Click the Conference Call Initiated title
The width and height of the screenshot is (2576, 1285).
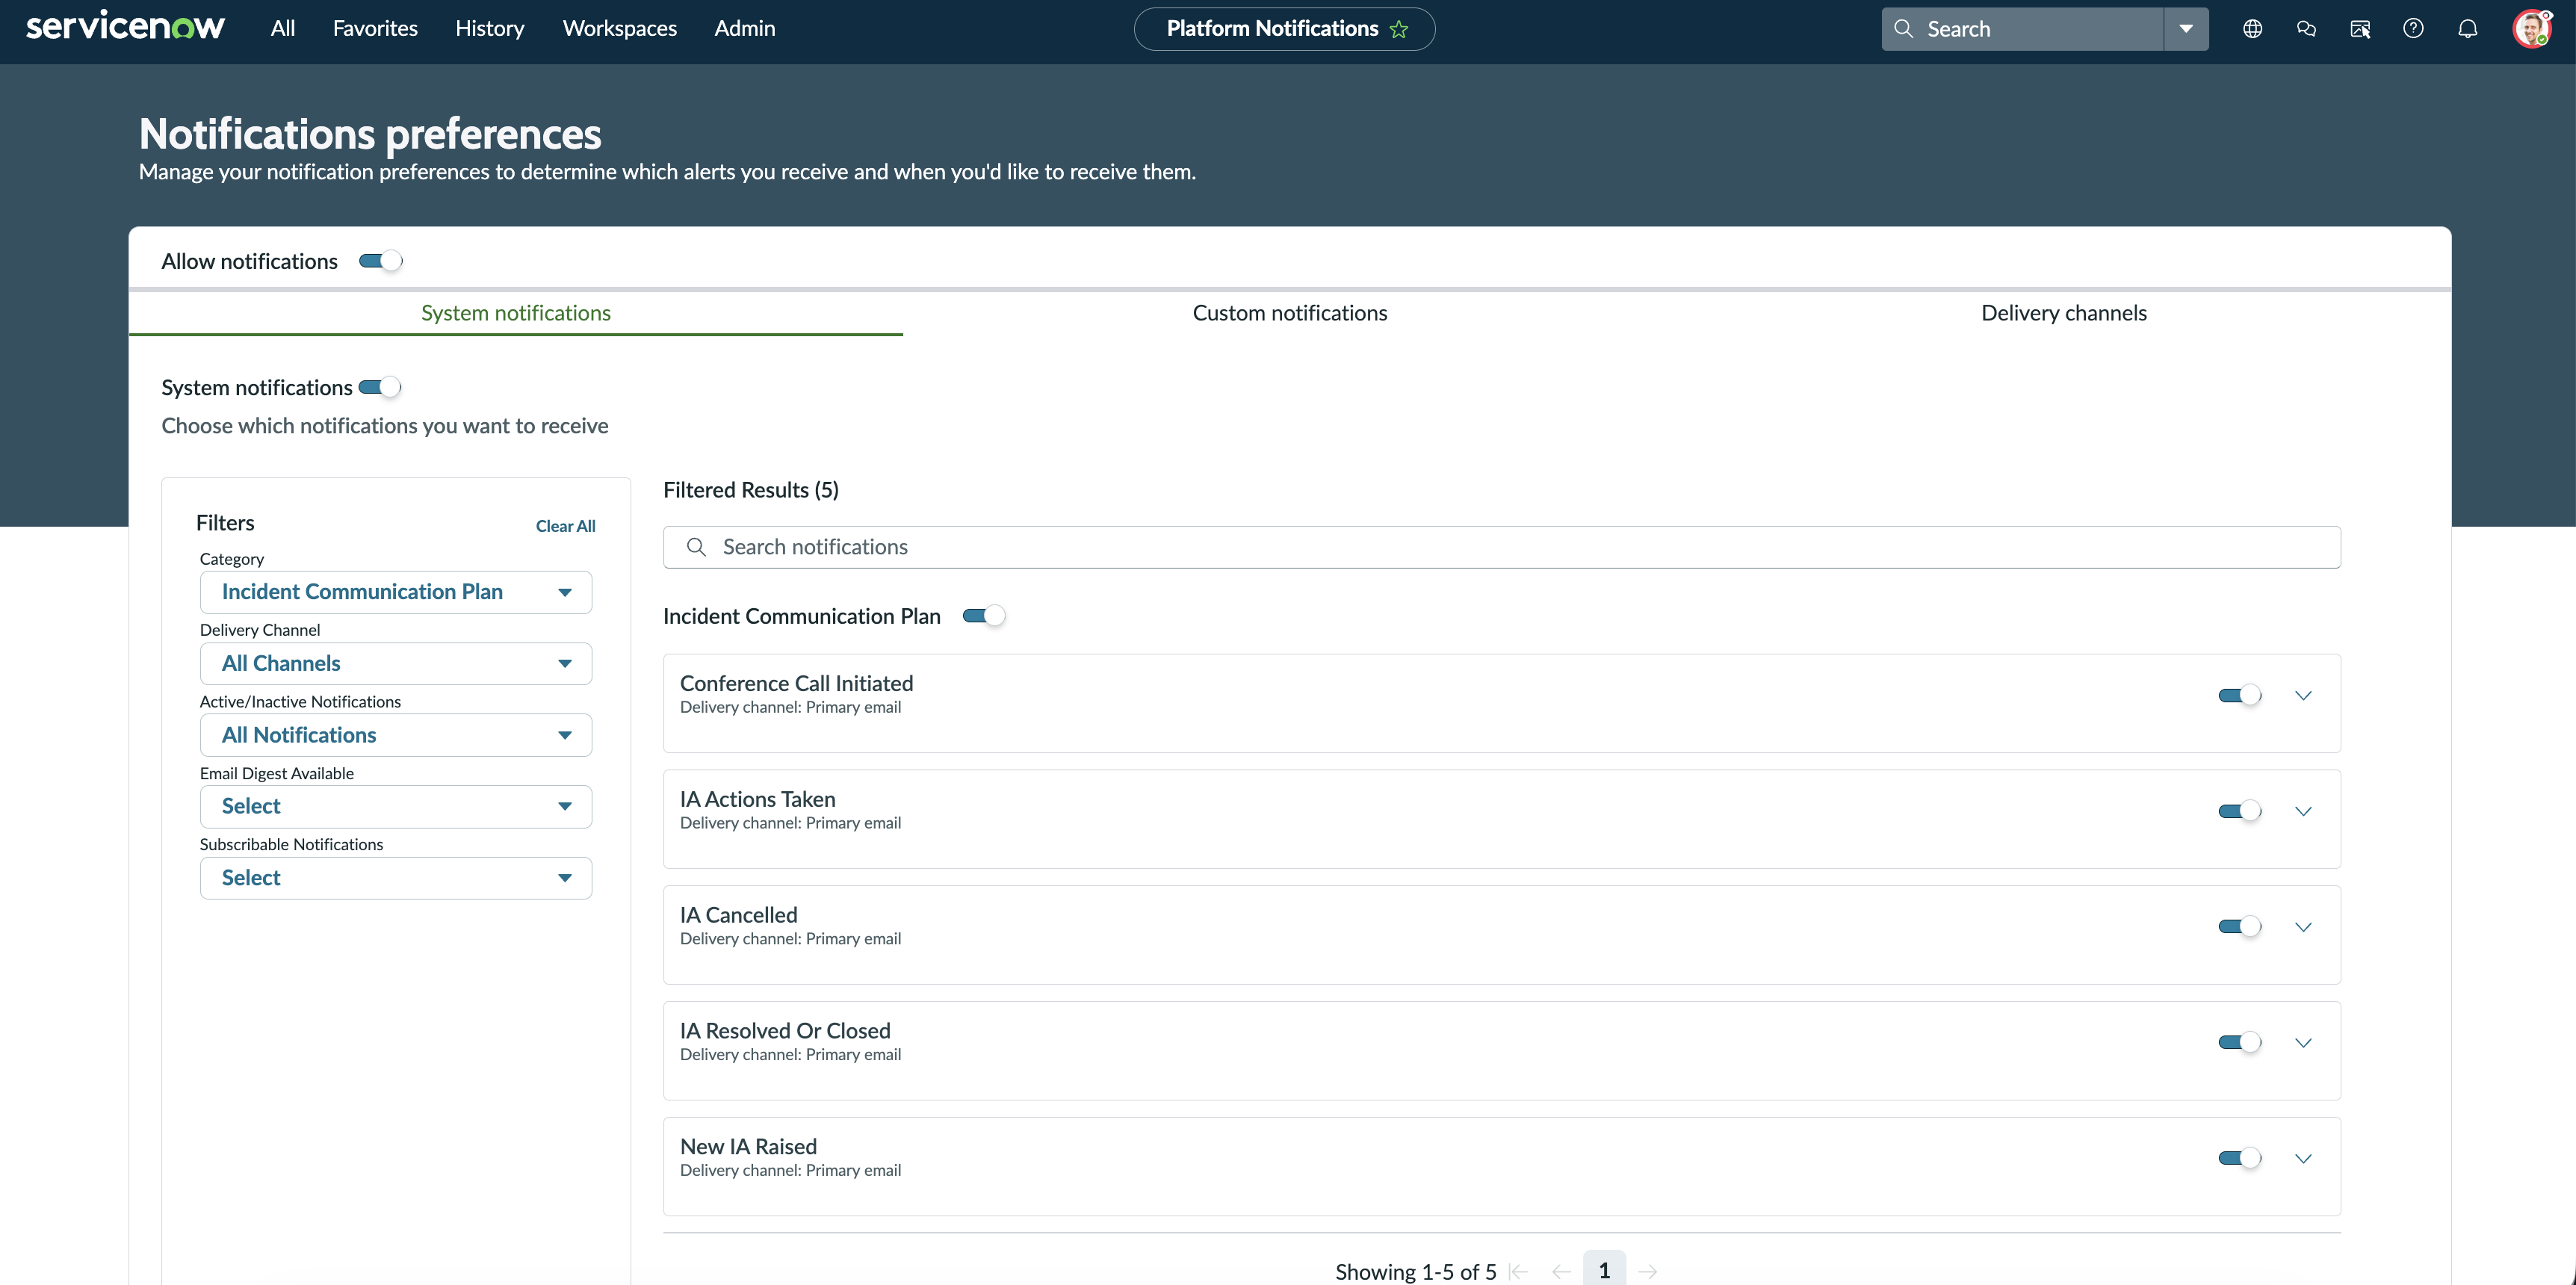click(797, 683)
